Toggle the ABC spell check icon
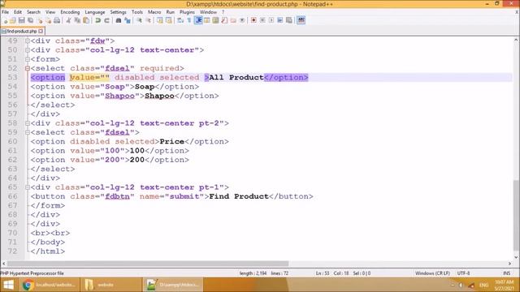The height and width of the screenshot is (292, 520). (301, 20)
